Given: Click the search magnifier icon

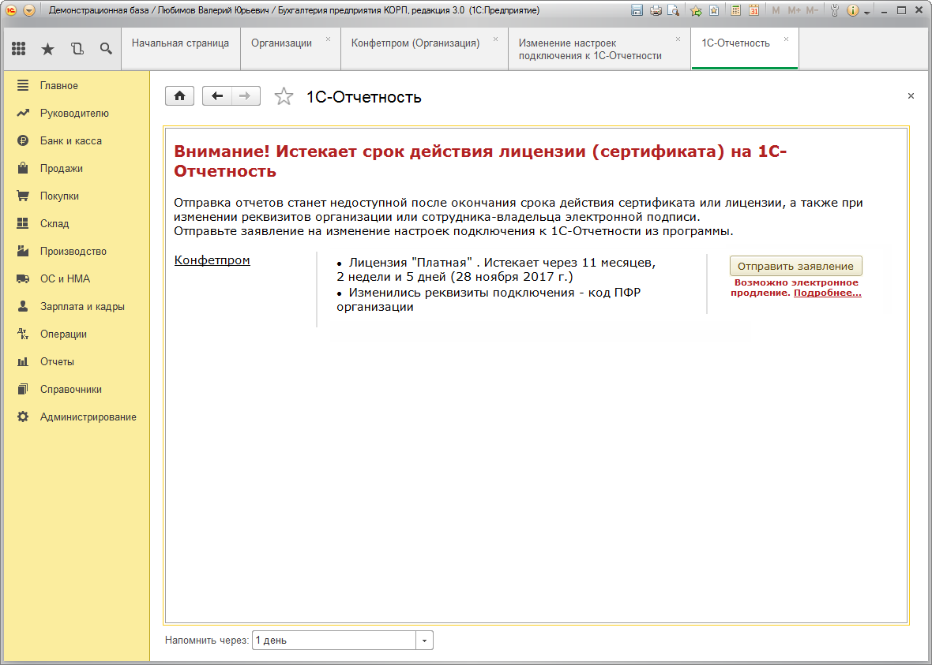Looking at the screenshot, I should point(106,49).
